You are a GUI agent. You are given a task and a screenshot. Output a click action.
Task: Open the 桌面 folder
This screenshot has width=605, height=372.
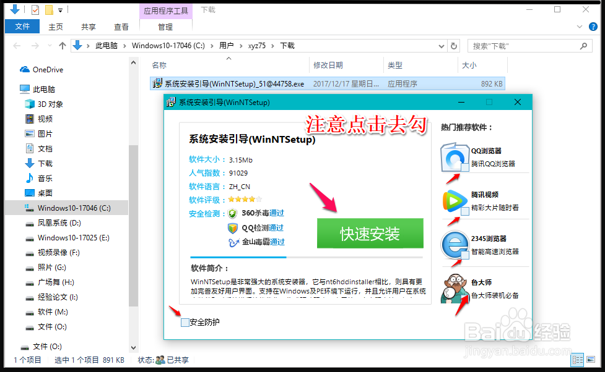[x=39, y=193]
